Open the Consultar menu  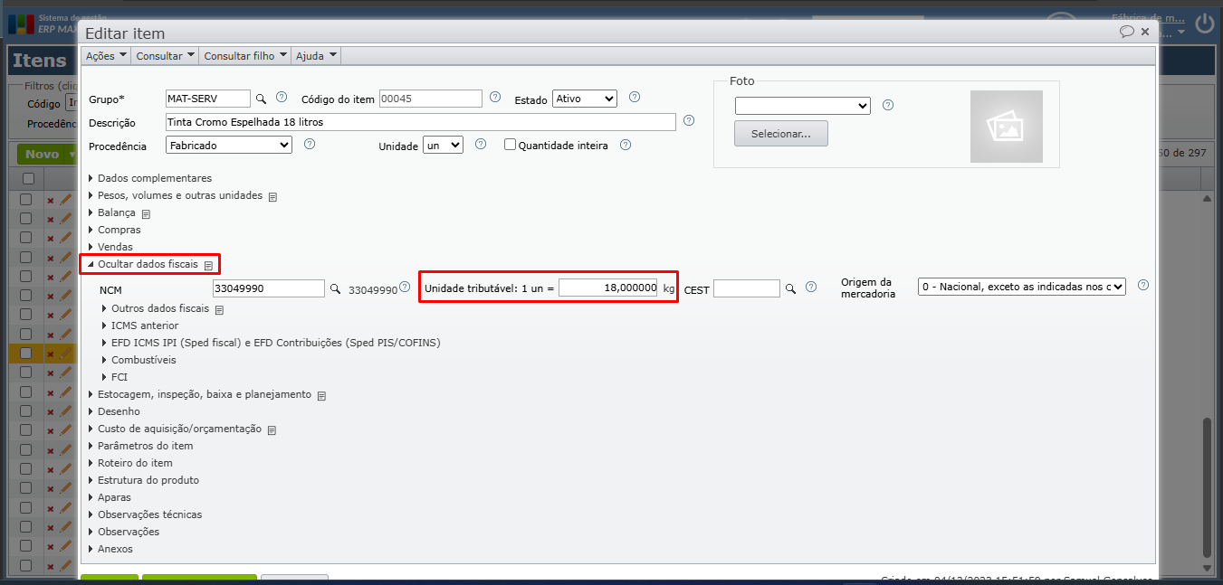165,56
